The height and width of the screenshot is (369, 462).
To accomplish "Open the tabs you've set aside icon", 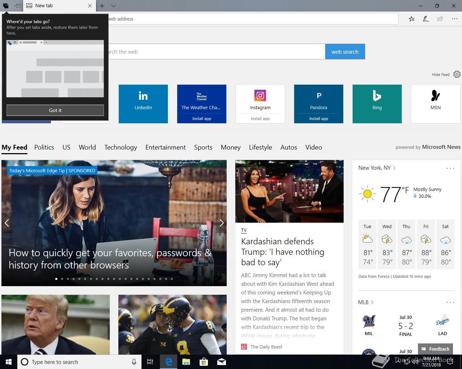I will [x=6, y=6].
